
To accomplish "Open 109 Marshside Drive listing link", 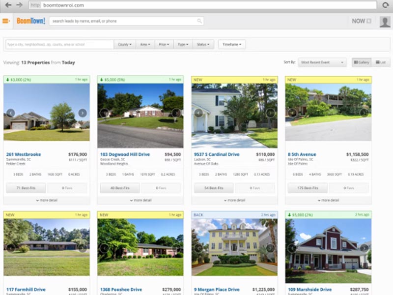I will click(x=309, y=290).
